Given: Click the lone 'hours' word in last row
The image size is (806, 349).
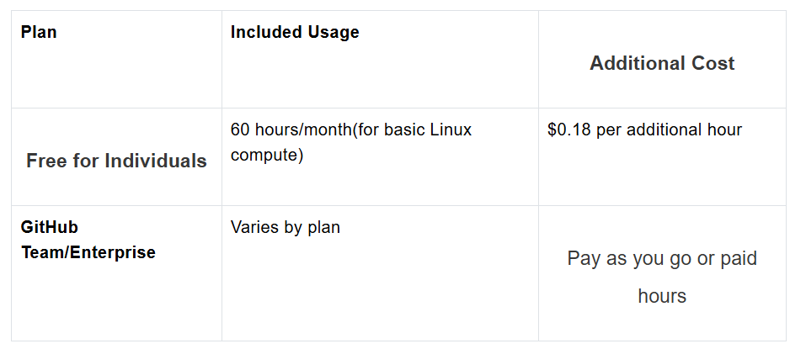Looking at the screenshot, I should [662, 296].
